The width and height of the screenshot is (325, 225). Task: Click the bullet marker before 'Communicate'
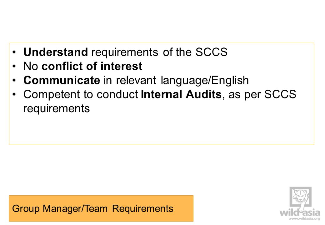point(14,80)
